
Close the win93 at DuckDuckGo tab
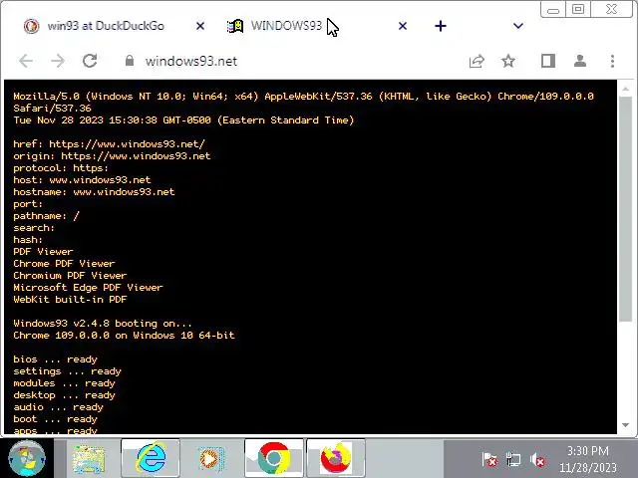tap(200, 26)
